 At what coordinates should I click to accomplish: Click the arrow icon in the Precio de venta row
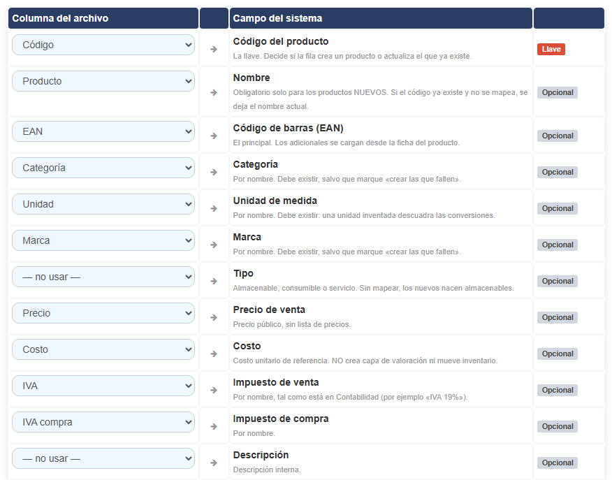214,317
